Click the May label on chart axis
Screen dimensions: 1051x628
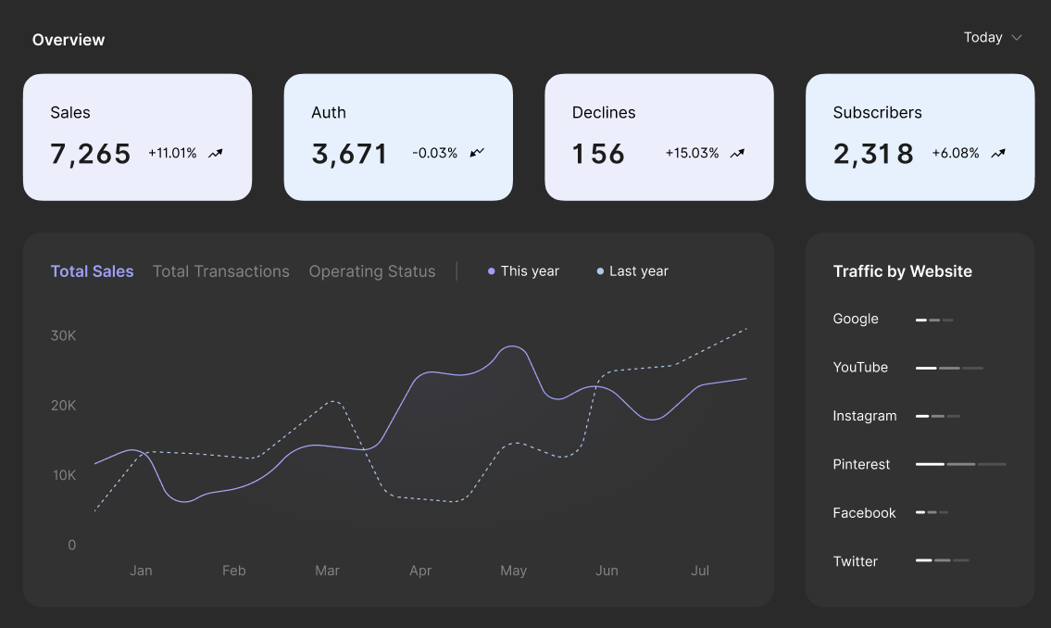pyautogui.click(x=513, y=571)
